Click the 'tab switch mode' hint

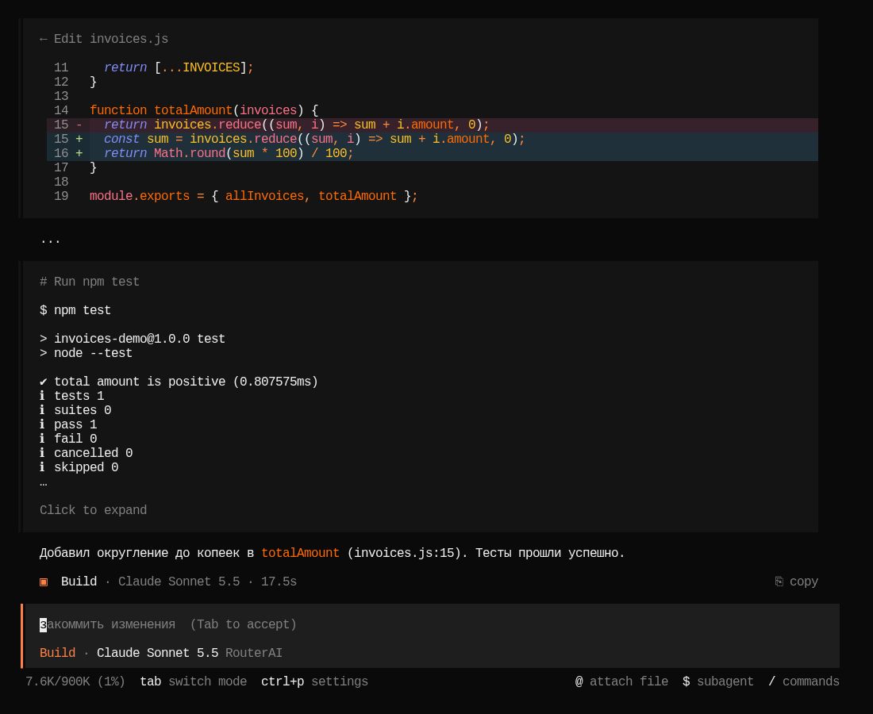pos(193,681)
